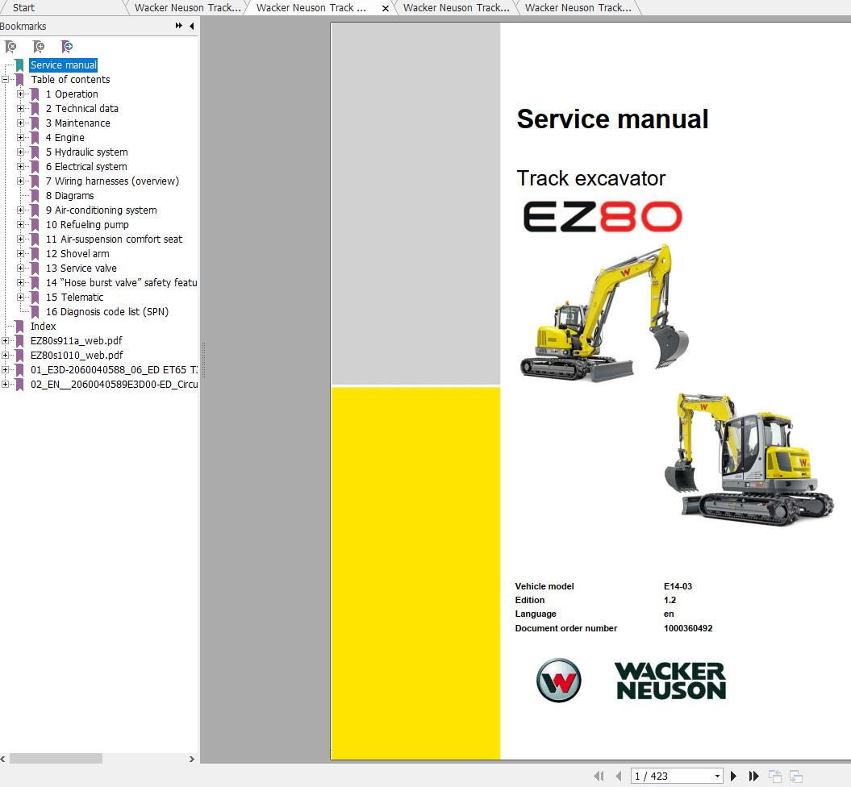Click the document order number 1000360492
The width and height of the screenshot is (851, 787).
(688, 628)
